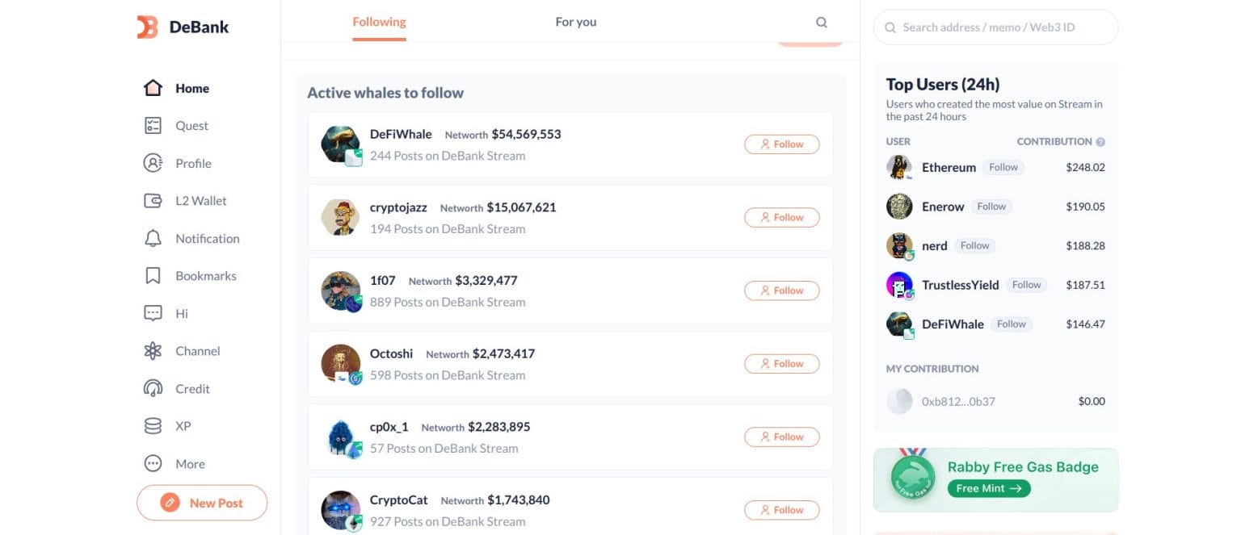Start a New Post
The image size is (1241, 535).
(201, 502)
